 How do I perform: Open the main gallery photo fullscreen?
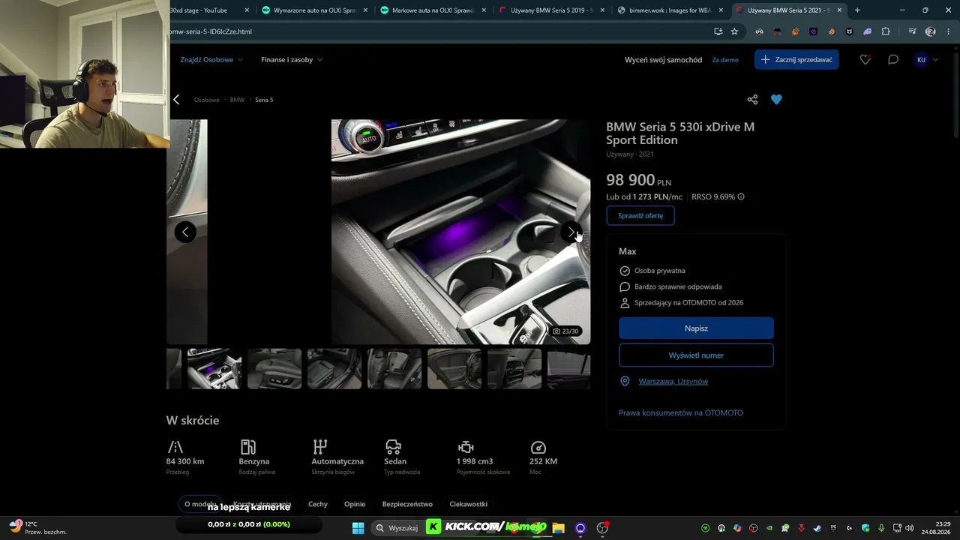tap(460, 232)
